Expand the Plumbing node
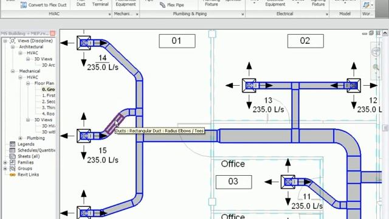This screenshot has width=389, height=219. pyautogui.click(x=20, y=138)
